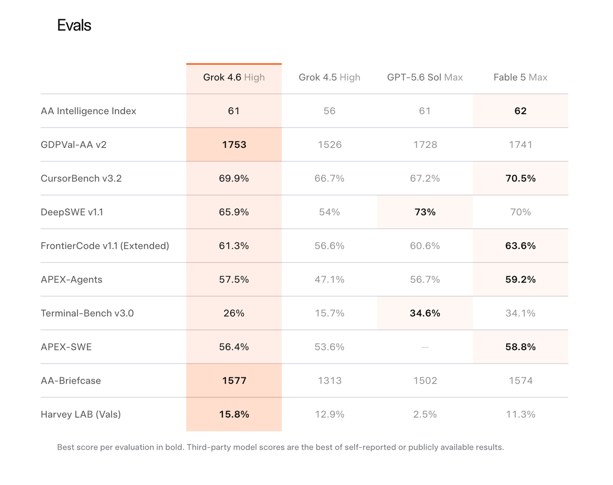The image size is (613, 485).
Task: Click the APEX-Agents row label
Action: 71,279
